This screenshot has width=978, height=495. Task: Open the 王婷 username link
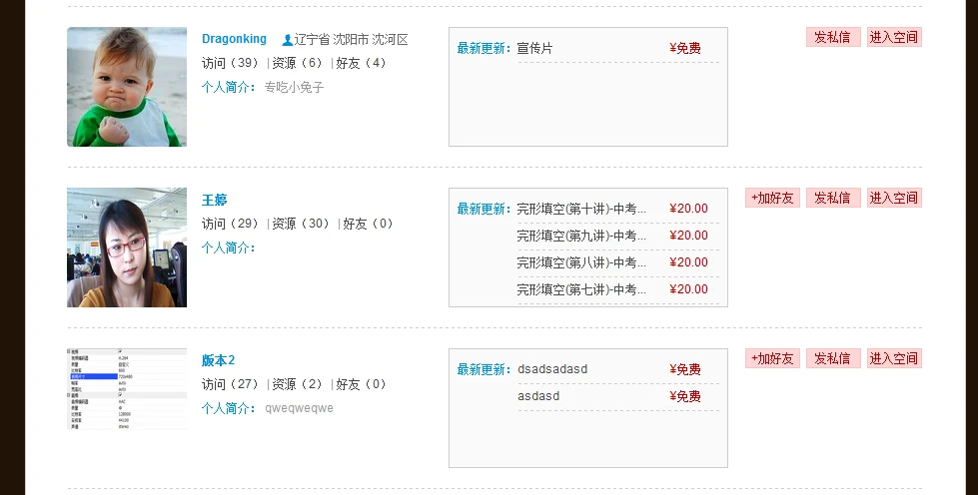tap(214, 200)
